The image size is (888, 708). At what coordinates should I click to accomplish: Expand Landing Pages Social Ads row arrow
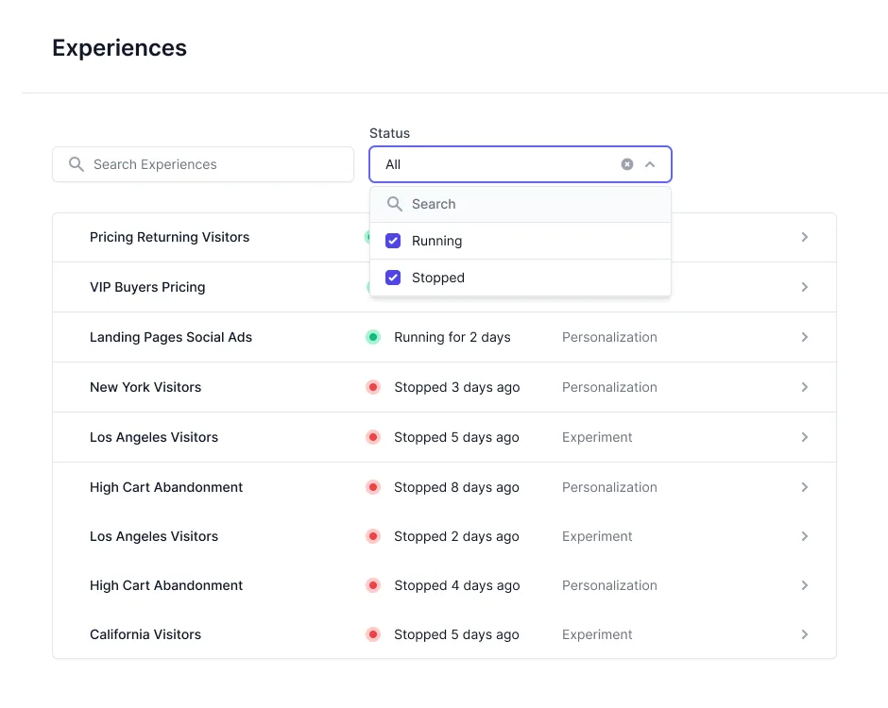point(805,337)
